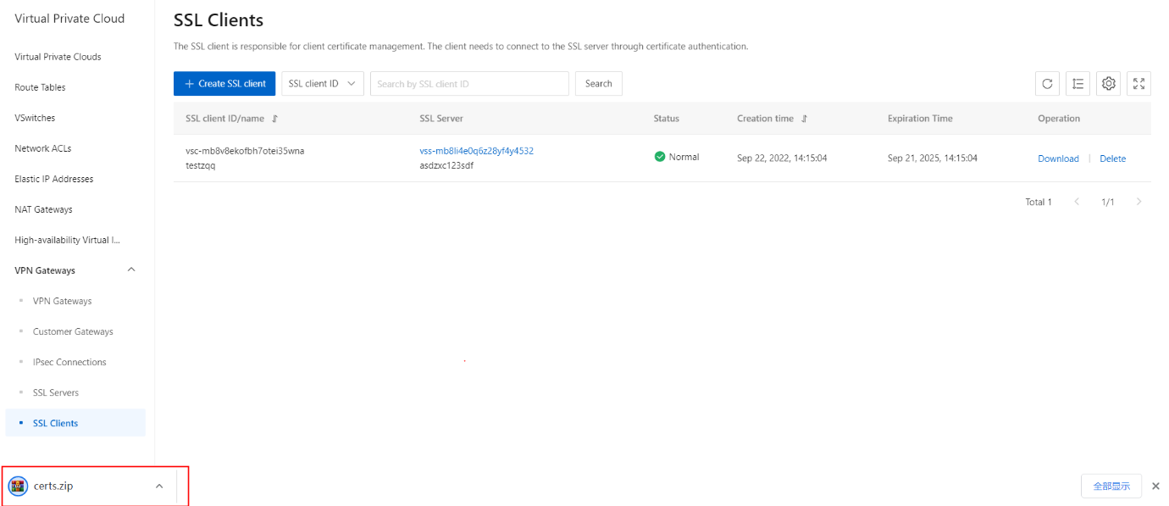The width and height of the screenshot is (1169, 506).
Task: Download the testzqq client certificate
Action: pos(1058,158)
